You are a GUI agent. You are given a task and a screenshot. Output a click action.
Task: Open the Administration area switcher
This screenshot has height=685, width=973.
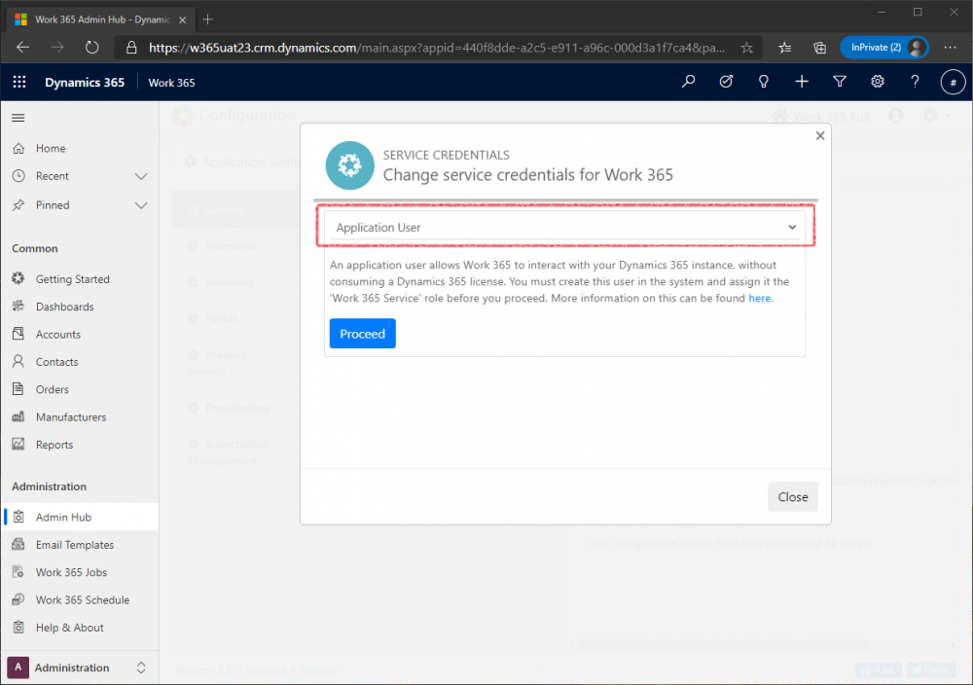click(79, 667)
